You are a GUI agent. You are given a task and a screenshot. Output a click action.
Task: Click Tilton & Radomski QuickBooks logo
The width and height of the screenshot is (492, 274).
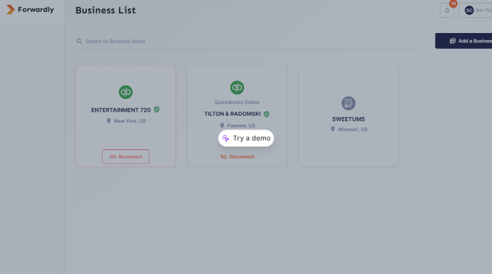(237, 87)
